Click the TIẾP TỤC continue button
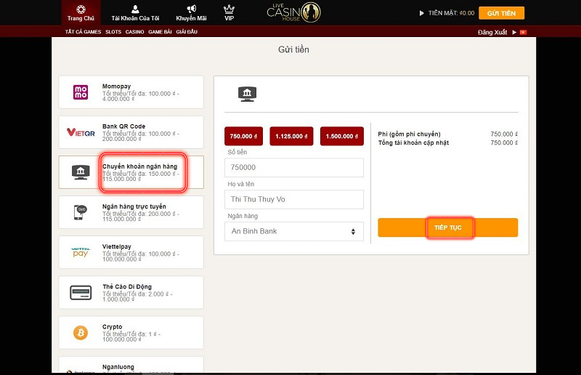581x375 pixels. point(448,227)
